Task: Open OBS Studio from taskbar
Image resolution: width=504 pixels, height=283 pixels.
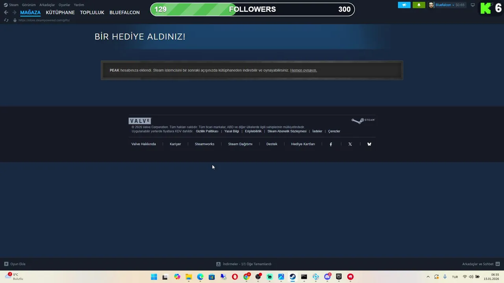Action: coord(258,277)
